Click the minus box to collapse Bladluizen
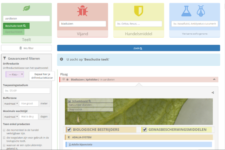Screen dimensions: 225x150 [x=64, y=79]
